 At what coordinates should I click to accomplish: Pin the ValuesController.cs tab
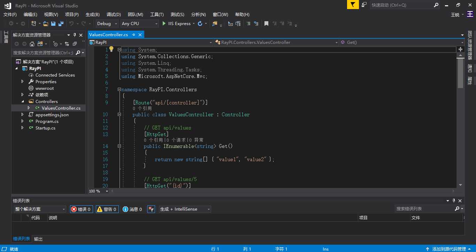click(x=133, y=35)
